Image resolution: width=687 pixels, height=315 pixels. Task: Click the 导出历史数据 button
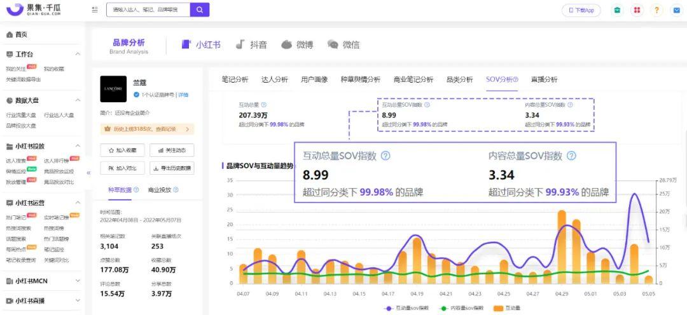(x=172, y=168)
